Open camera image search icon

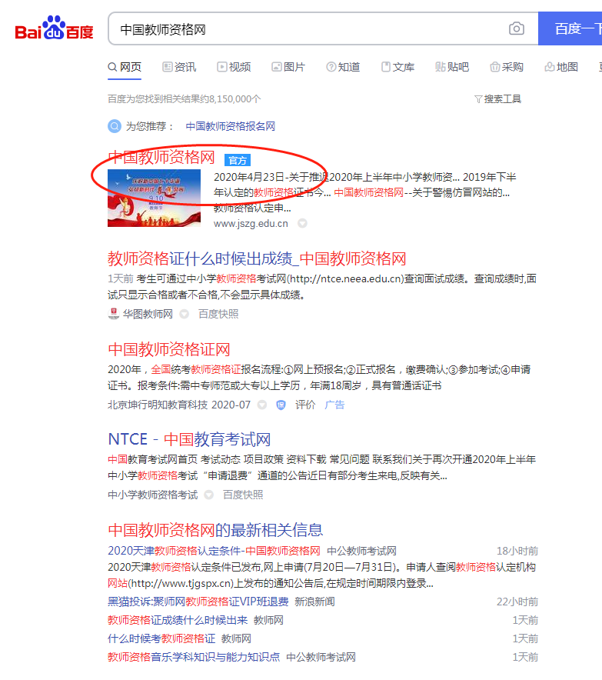(x=516, y=28)
